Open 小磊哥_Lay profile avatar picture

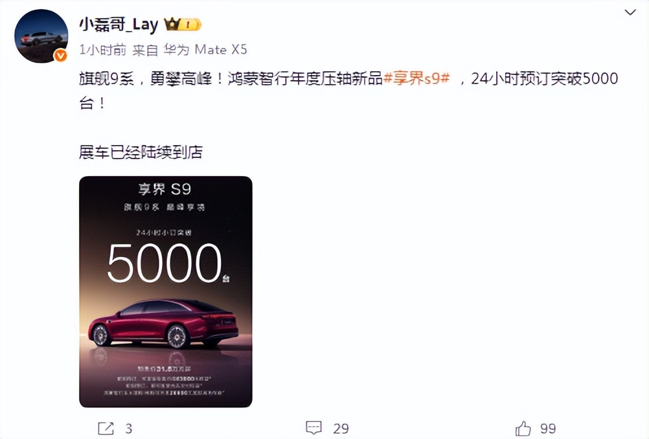tap(41, 36)
